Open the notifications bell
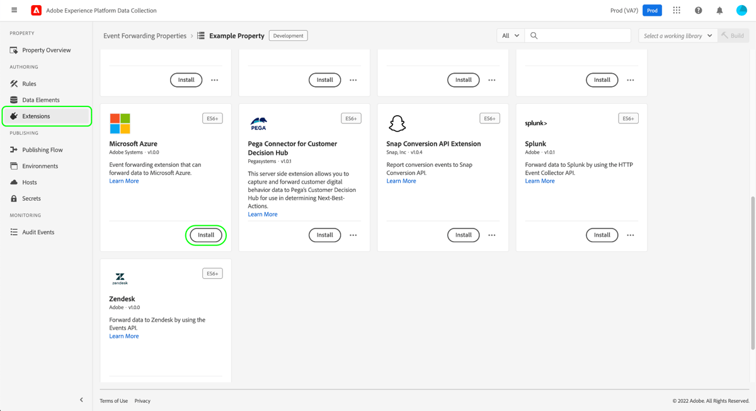 point(719,10)
